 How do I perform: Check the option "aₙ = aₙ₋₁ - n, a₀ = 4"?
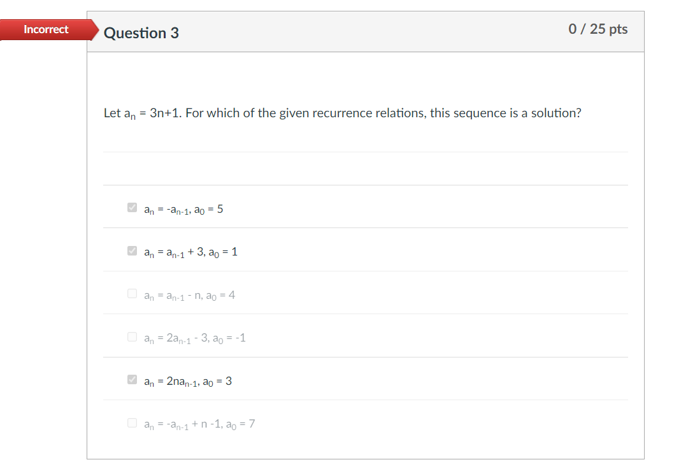pos(132,294)
